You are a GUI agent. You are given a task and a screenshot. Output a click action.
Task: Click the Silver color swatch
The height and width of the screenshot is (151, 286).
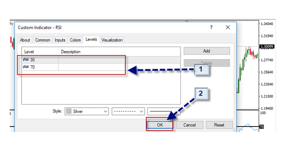point(69,111)
